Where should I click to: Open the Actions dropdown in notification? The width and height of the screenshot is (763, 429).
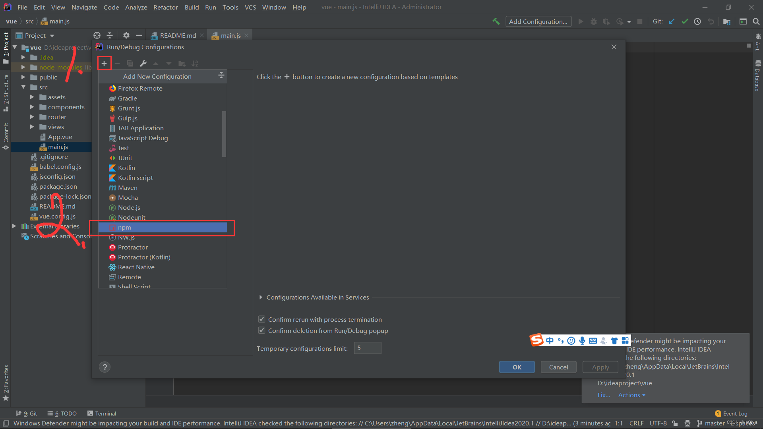631,395
